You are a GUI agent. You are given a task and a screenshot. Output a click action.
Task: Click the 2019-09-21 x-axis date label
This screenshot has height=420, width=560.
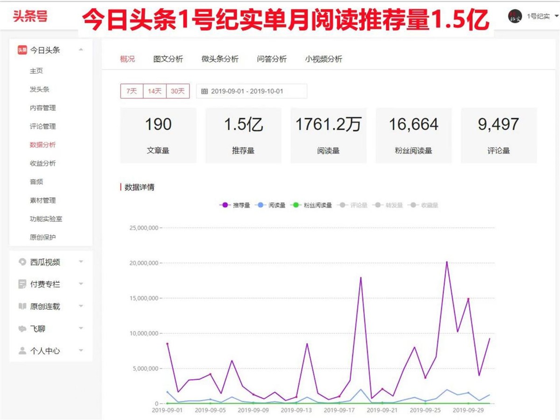(382, 411)
